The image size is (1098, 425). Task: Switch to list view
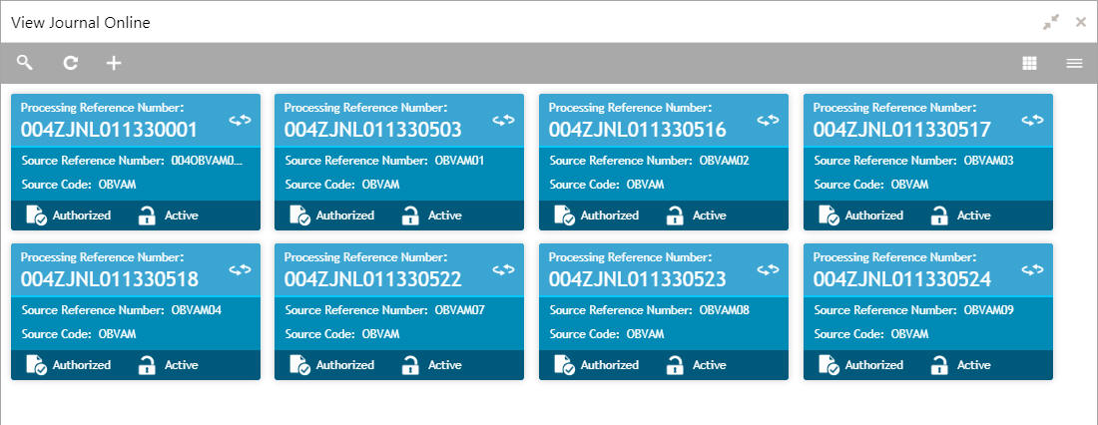[x=1074, y=64]
